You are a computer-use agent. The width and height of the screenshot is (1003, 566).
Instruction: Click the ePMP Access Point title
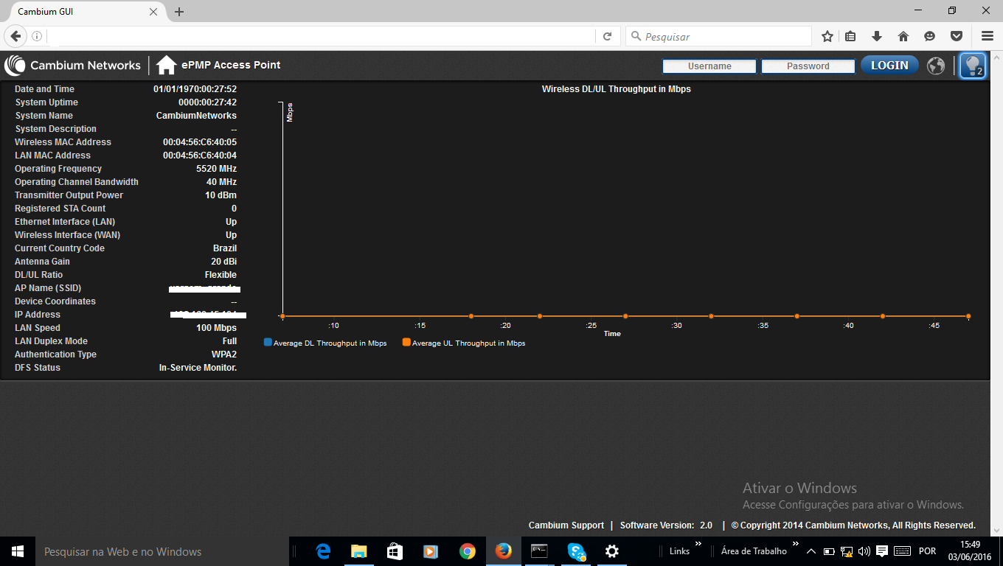pyautogui.click(x=231, y=65)
